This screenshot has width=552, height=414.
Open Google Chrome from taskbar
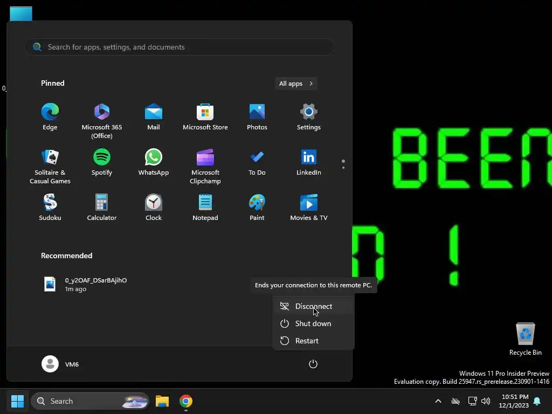point(186,401)
